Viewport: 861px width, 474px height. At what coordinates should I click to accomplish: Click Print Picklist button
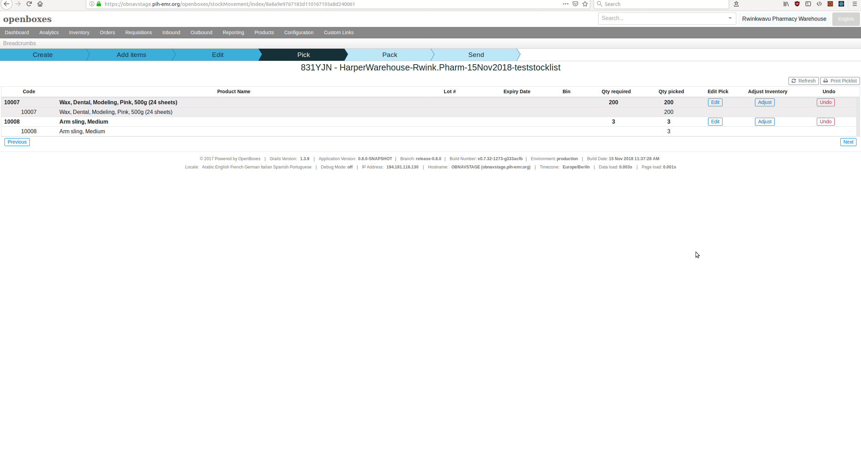tap(840, 81)
